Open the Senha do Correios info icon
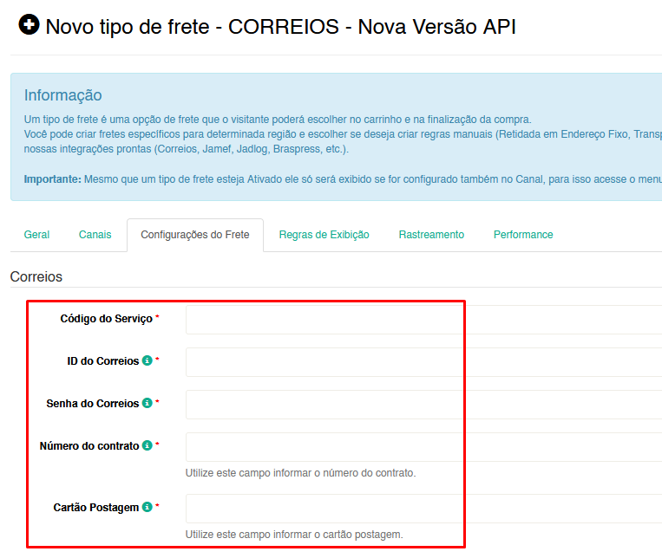The image size is (662, 558). coord(147,403)
